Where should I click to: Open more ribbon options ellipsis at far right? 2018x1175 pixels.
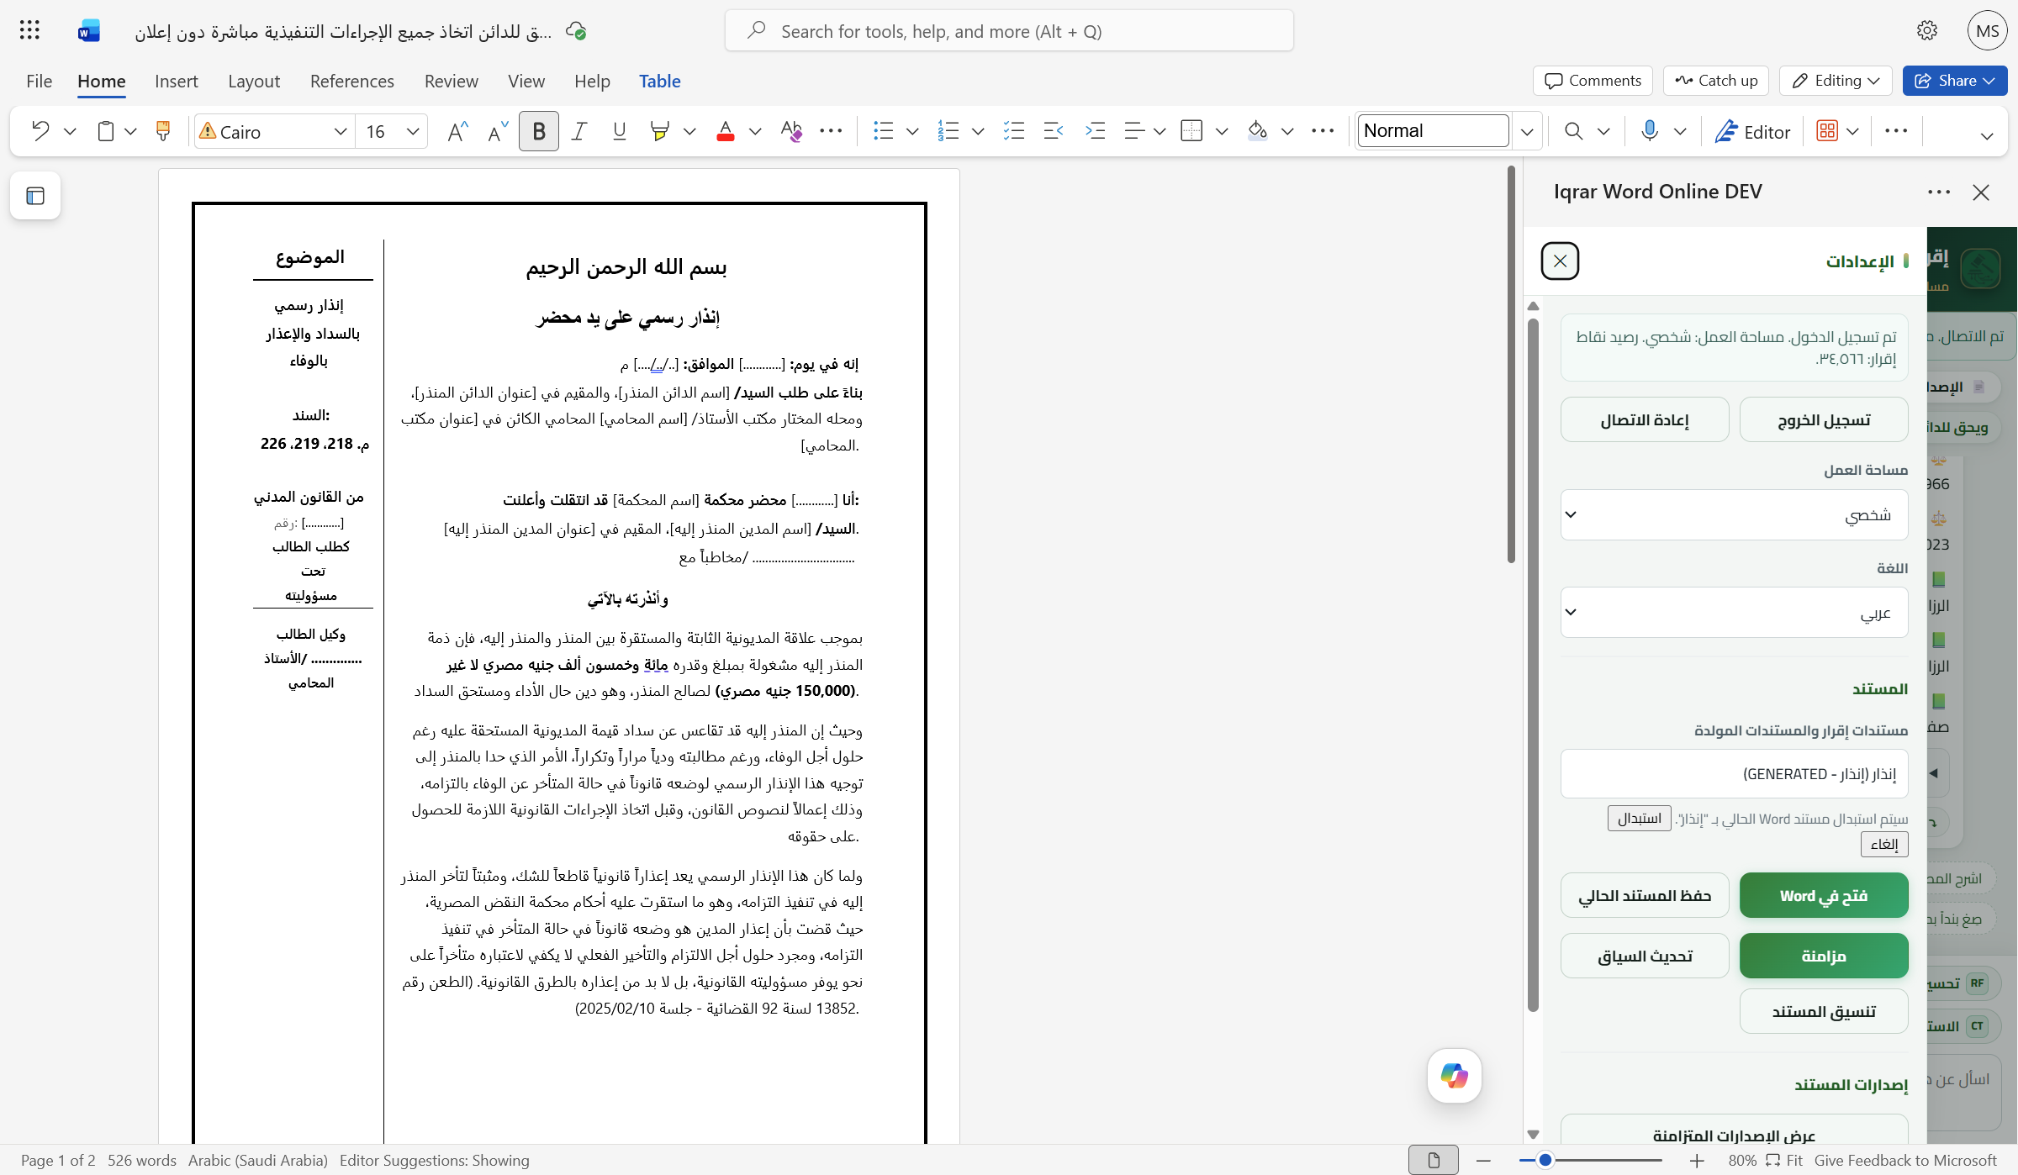click(1896, 131)
